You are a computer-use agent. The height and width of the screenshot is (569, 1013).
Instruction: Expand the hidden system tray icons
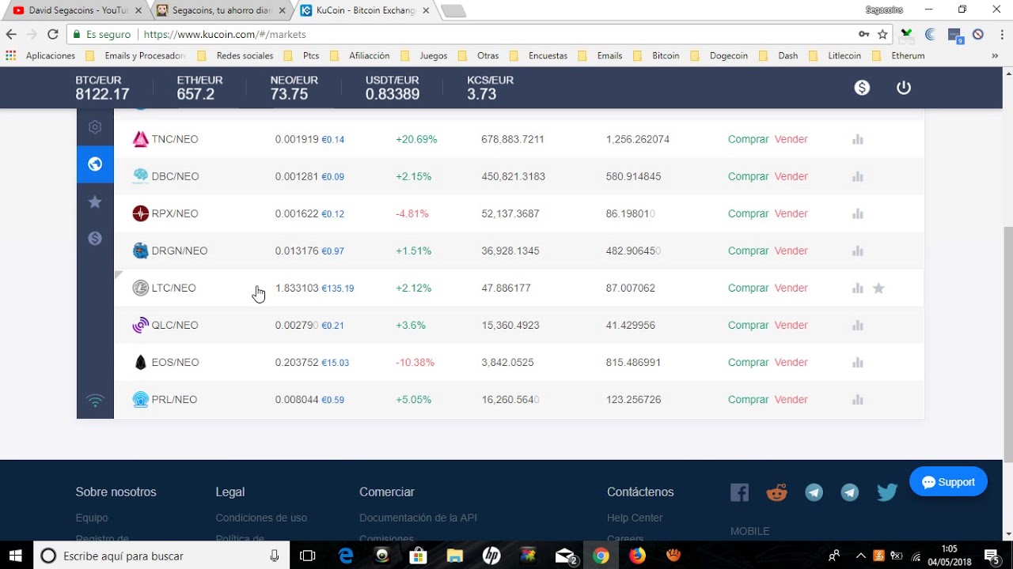pyautogui.click(x=861, y=556)
